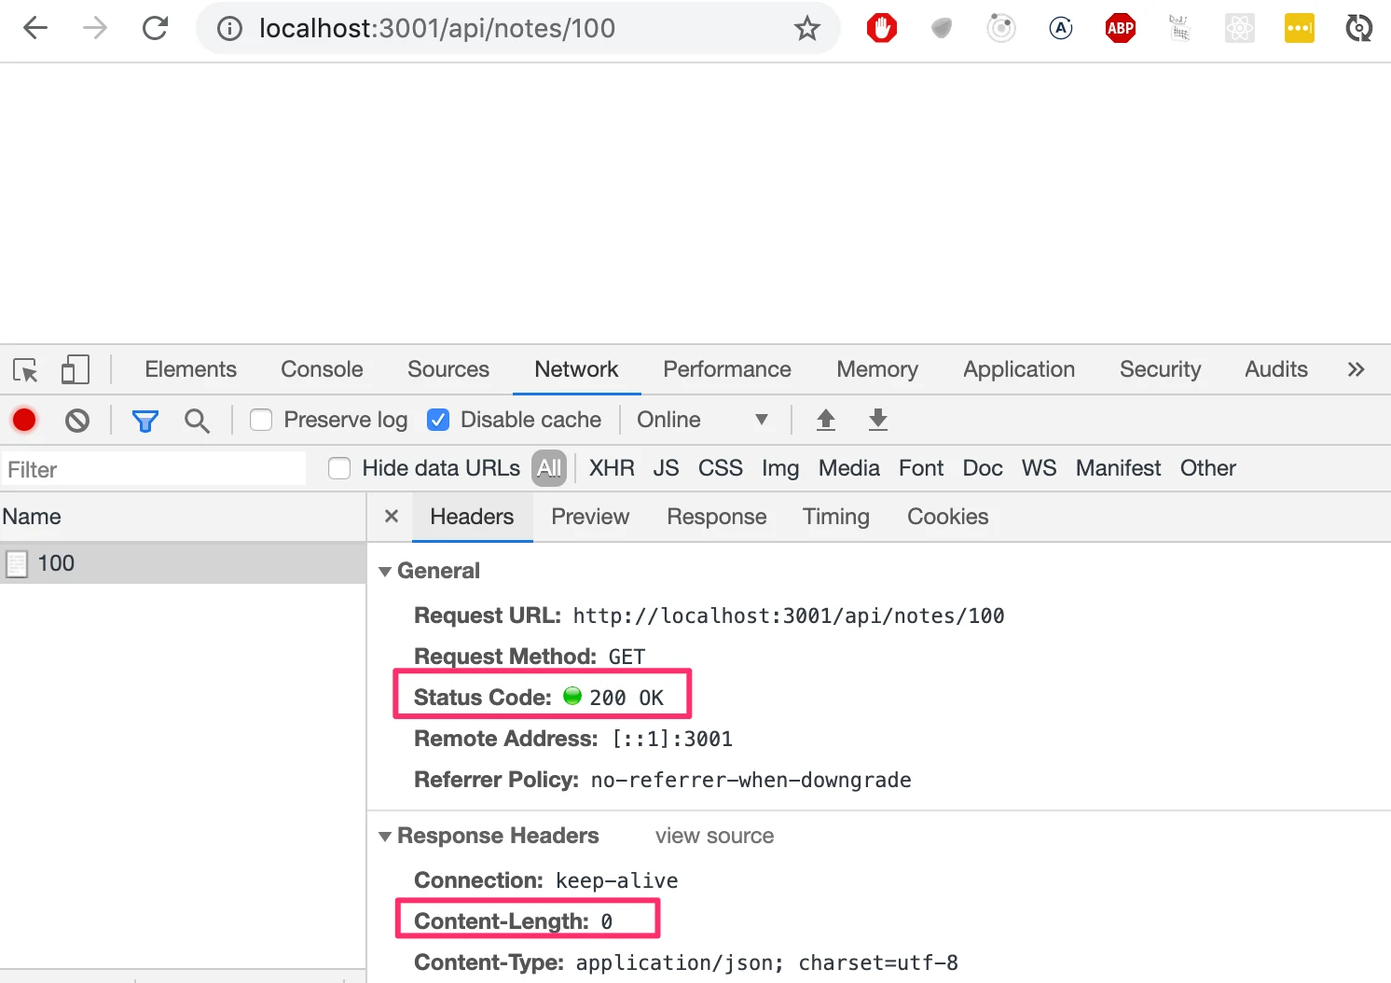The width and height of the screenshot is (1391, 983).
Task: Export HAR file with download arrow
Action: click(x=878, y=421)
